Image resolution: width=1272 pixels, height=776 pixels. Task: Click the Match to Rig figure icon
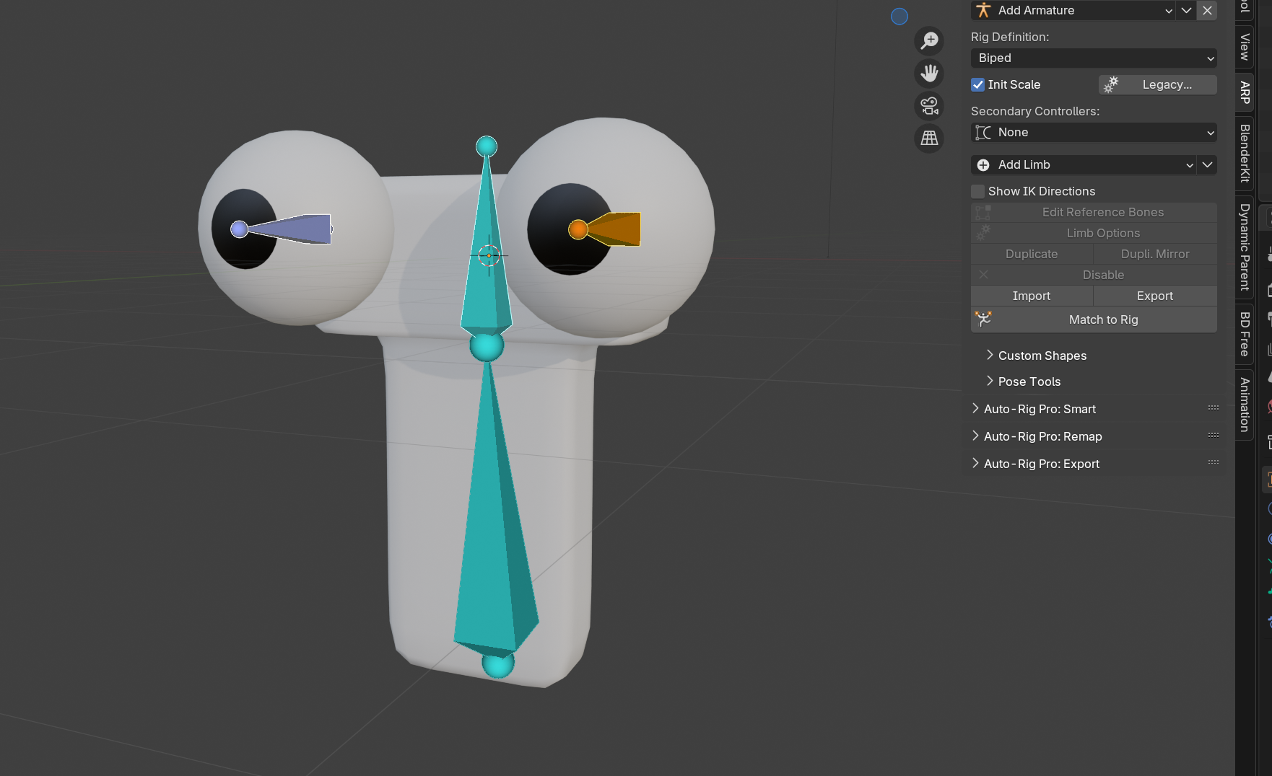click(x=983, y=319)
